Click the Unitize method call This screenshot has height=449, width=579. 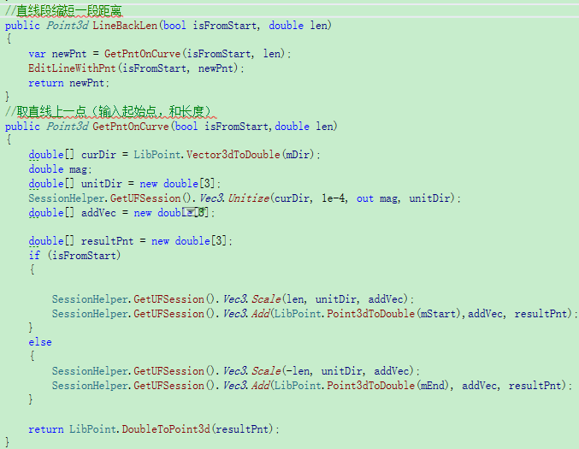point(249,198)
